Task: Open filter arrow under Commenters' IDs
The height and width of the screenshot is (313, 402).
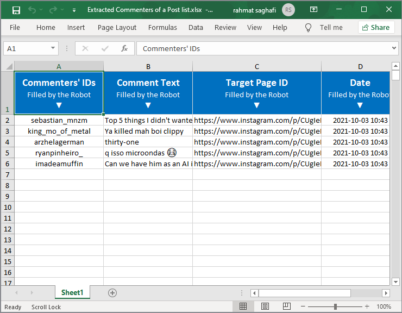Action: click(59, 105)
